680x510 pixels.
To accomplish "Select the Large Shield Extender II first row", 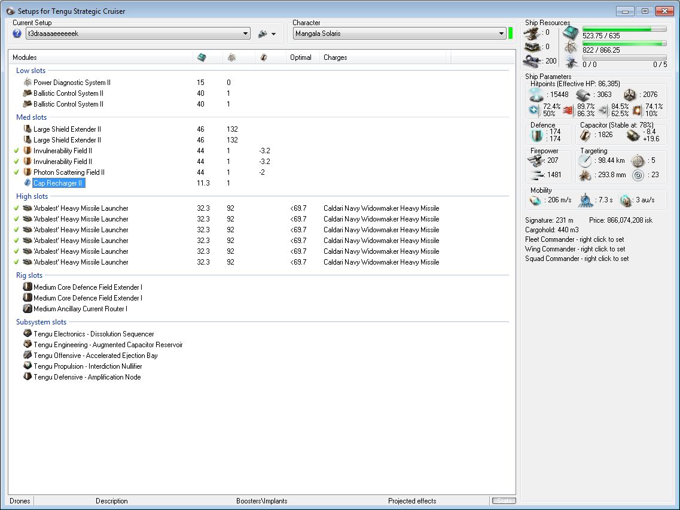I will 67,129.
